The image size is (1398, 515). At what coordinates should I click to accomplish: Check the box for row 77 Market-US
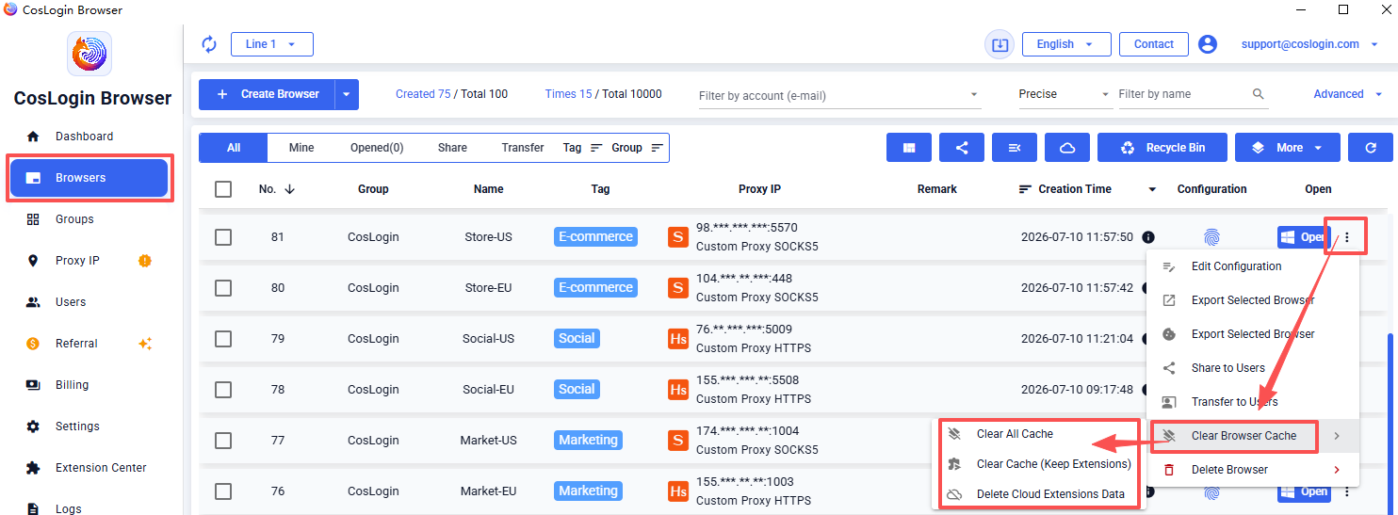point(223,441)
